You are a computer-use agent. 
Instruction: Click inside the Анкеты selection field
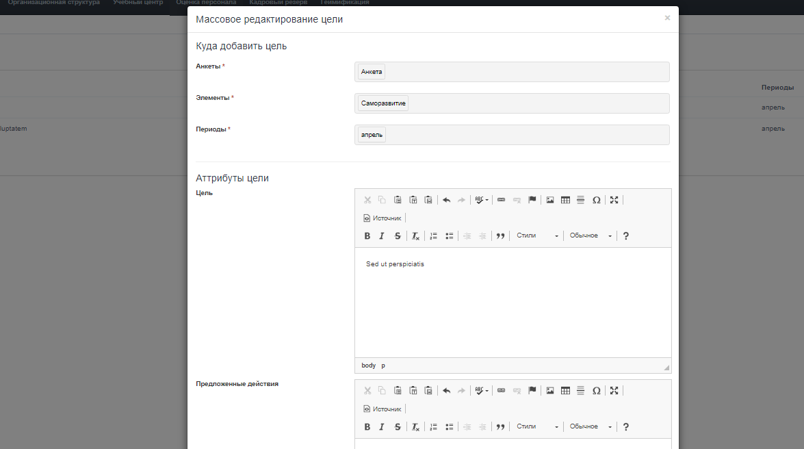(527, 72)
